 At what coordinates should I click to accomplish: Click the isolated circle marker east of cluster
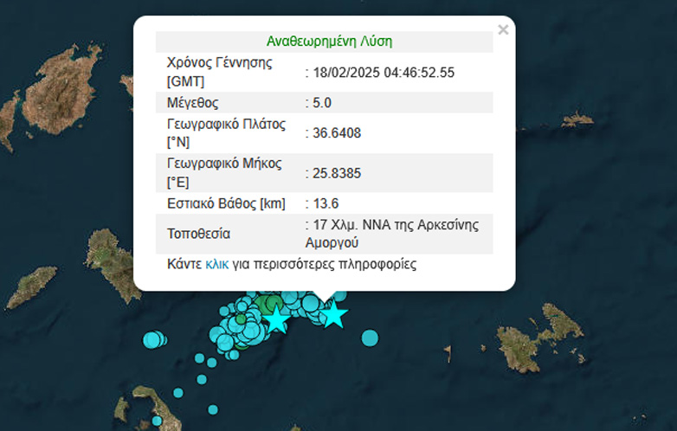click(x=370, y=338)
